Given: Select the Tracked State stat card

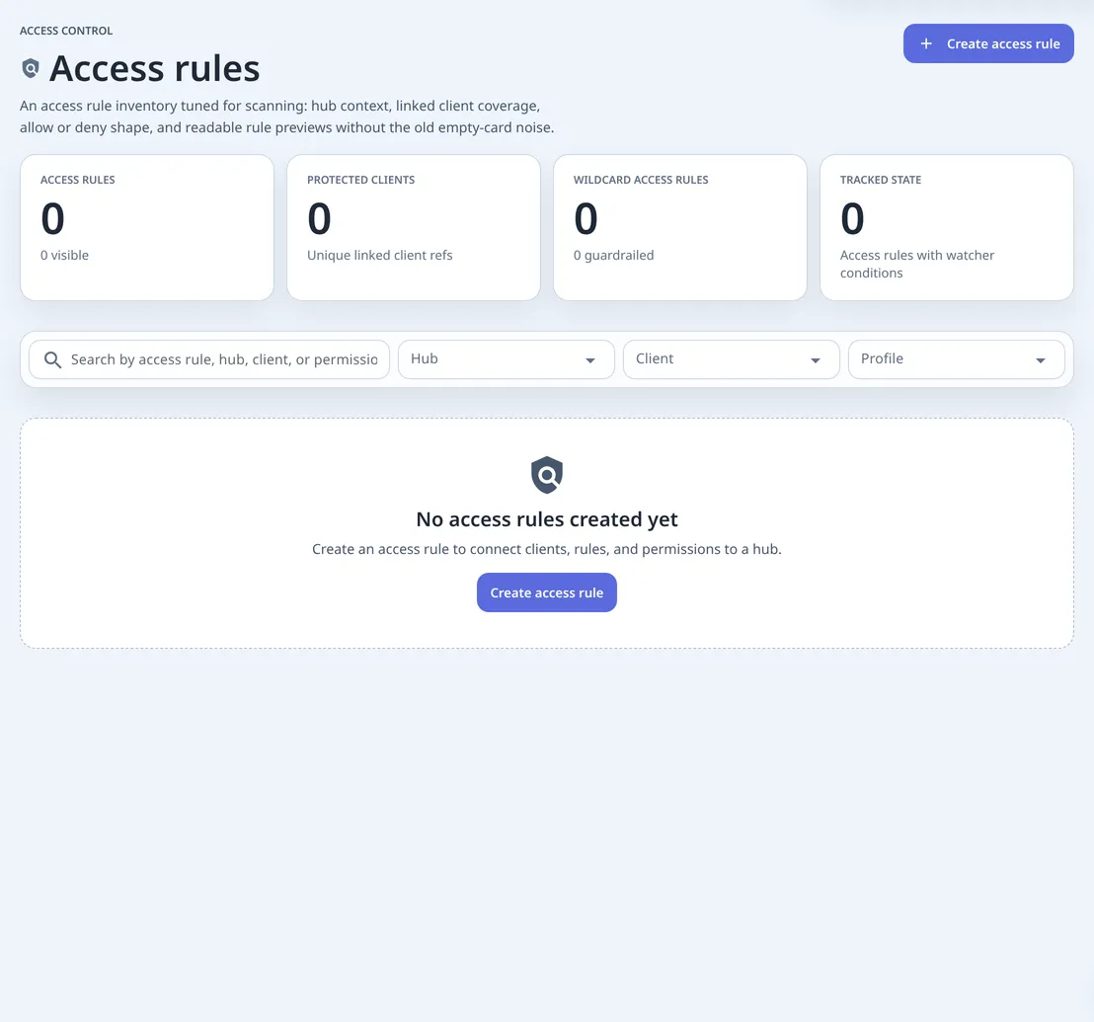Looking at the screenshot, I should coord(947,227).
